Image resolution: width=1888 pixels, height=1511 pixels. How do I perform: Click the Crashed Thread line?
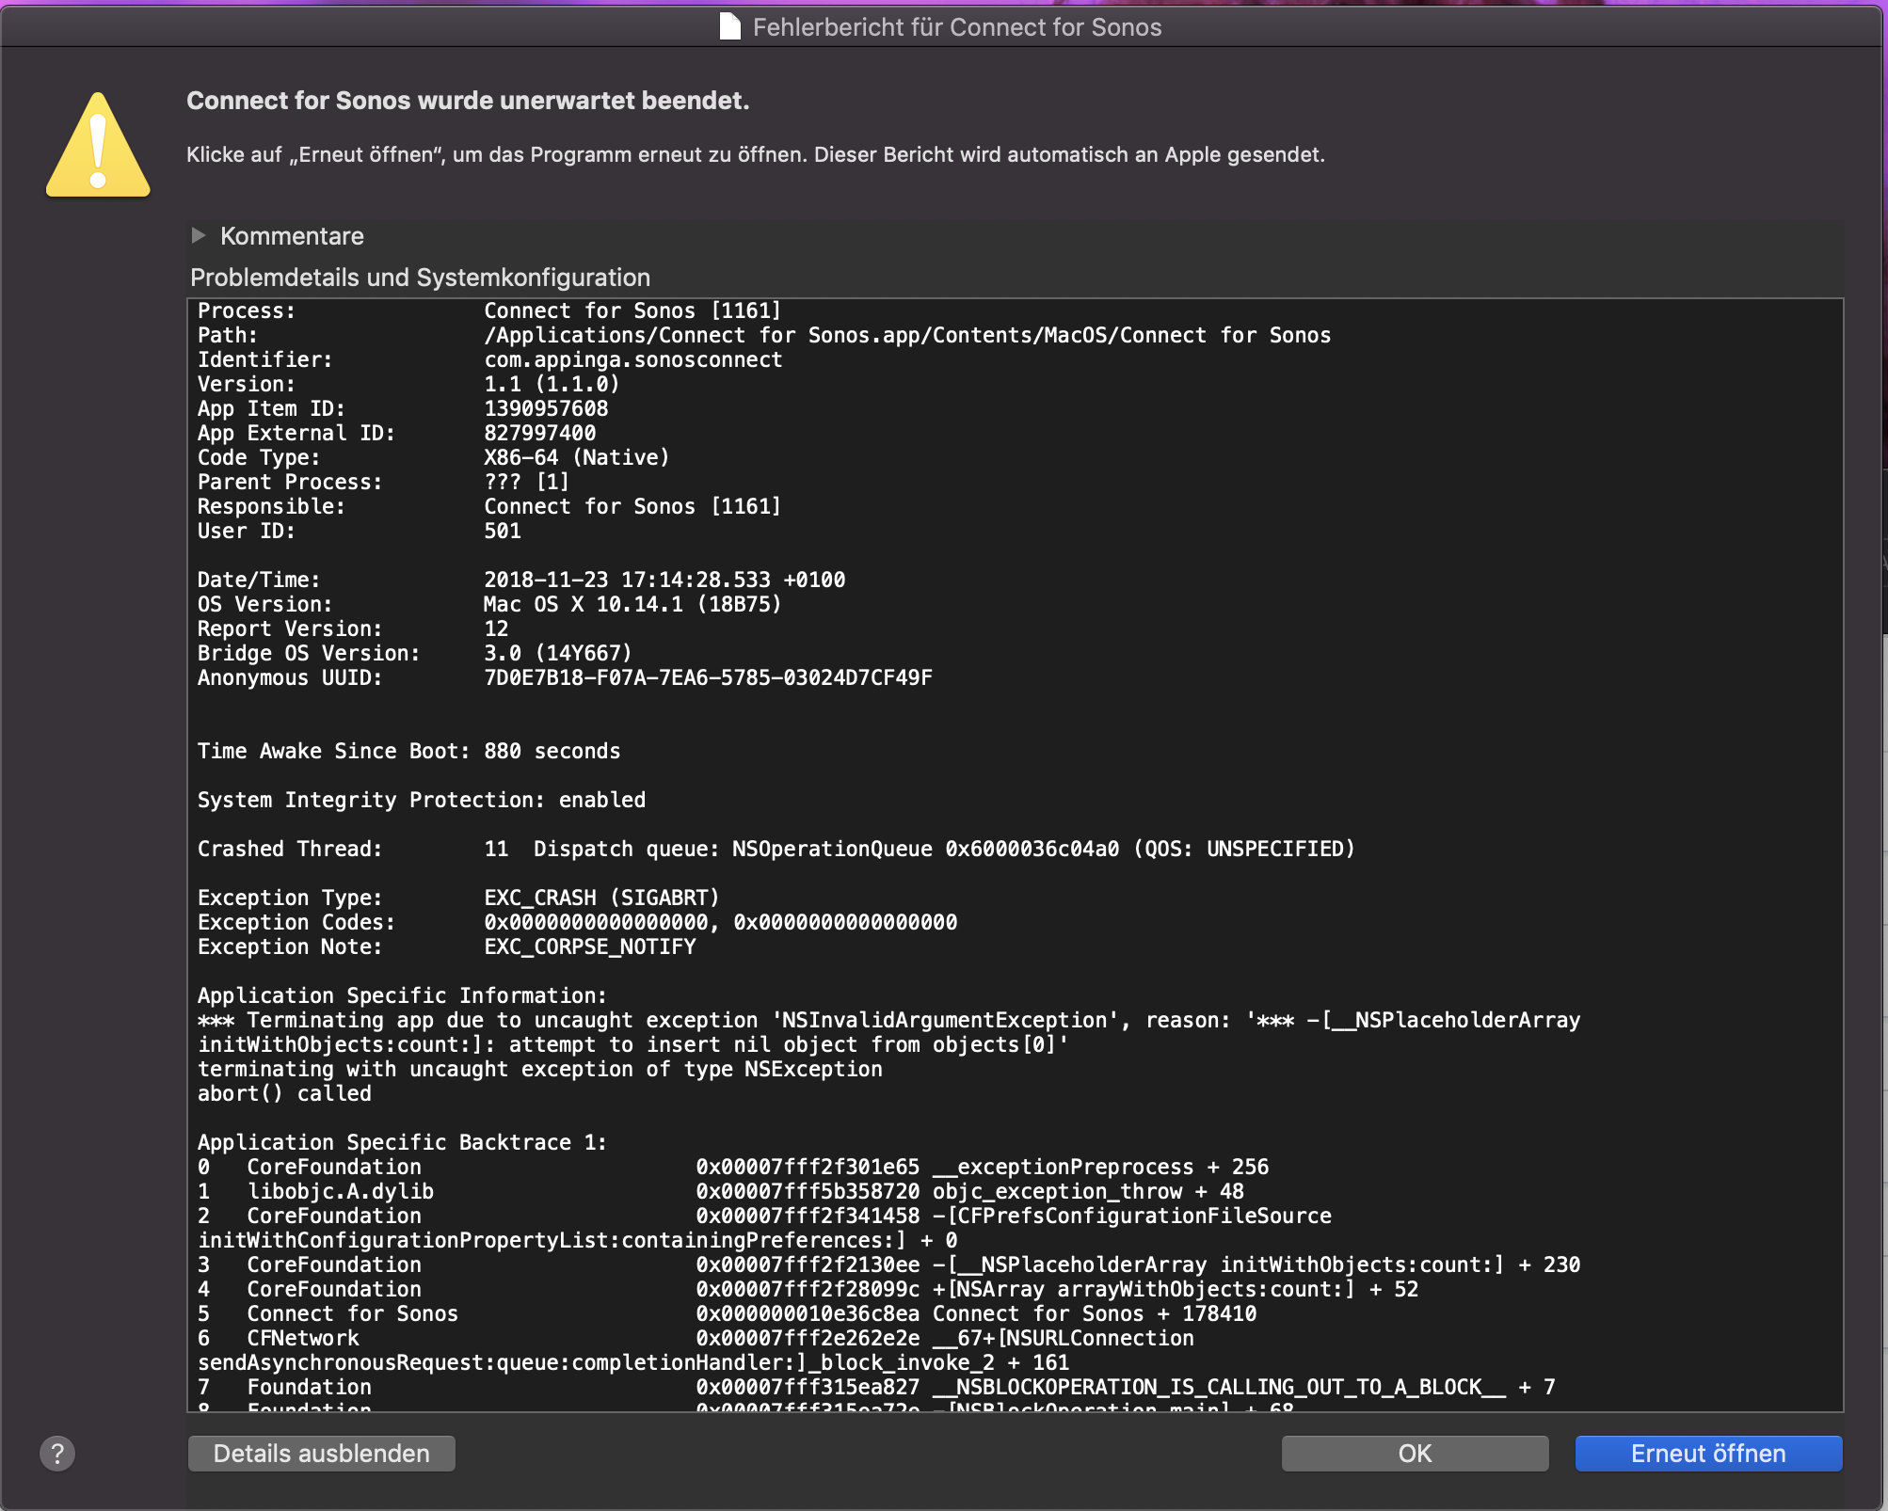click(x=776, y=849)
